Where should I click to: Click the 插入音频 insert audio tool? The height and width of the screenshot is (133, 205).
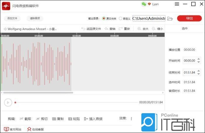tap(93, 119)
